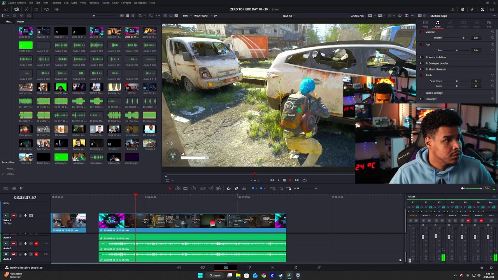Open the Deliver page rocket icon
The image size is (498, 280).
click(319, 268)
